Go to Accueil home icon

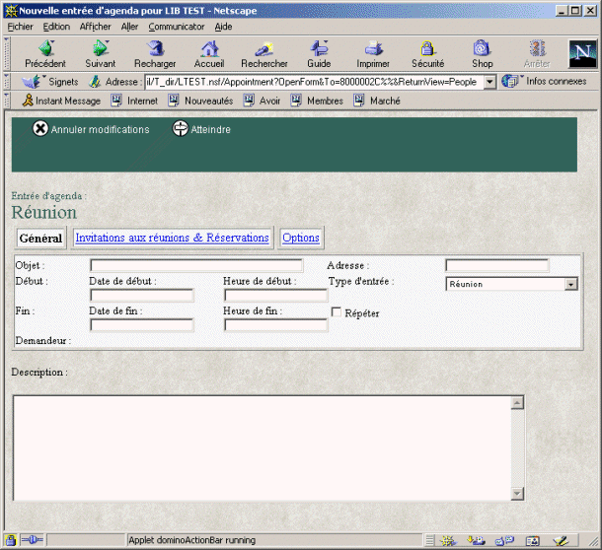(x=208, y=48)
